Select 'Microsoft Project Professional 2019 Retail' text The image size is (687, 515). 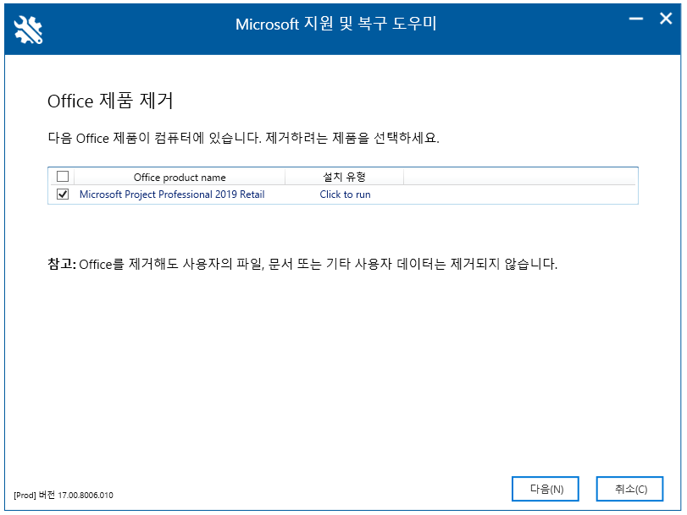[x=172, y=194]
